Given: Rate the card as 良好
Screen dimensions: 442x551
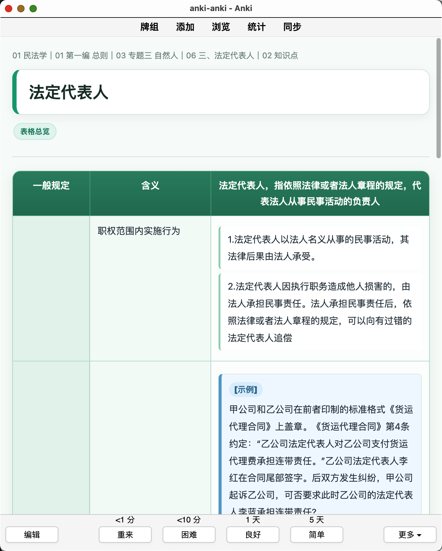Looking at the screenshot, I should click(253, 534).
